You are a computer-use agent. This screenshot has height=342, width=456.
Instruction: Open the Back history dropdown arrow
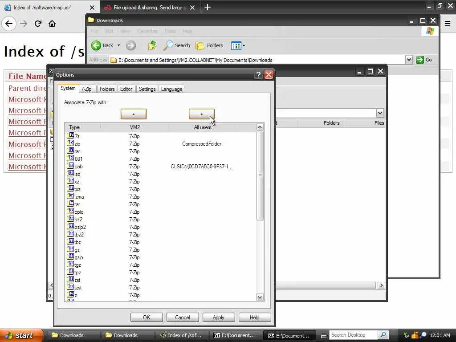(x=118, y=45)
